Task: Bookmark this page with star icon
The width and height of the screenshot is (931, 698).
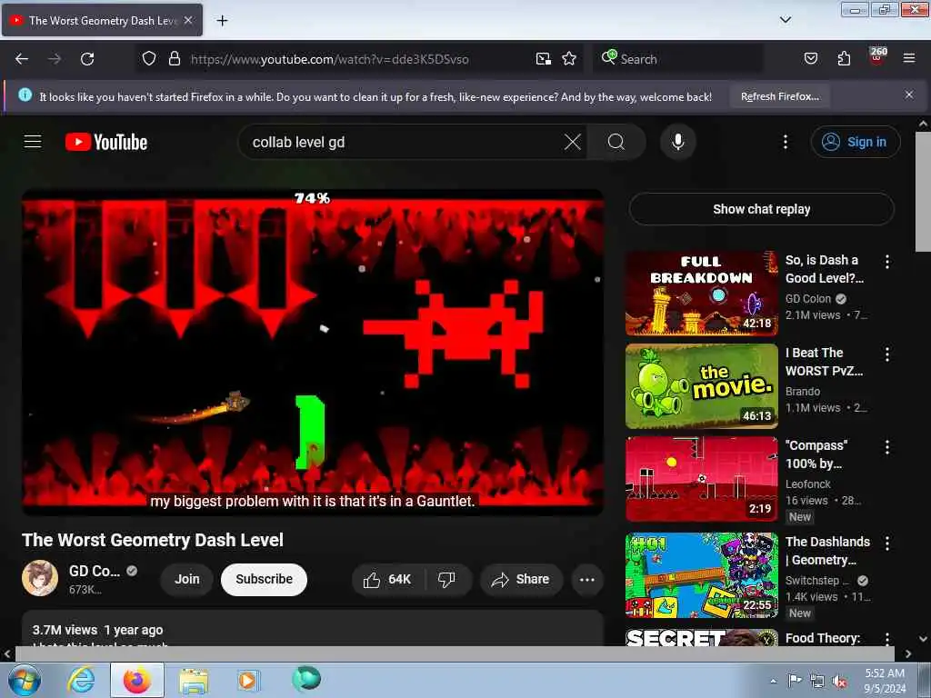Action: click(x=569, y=59)
